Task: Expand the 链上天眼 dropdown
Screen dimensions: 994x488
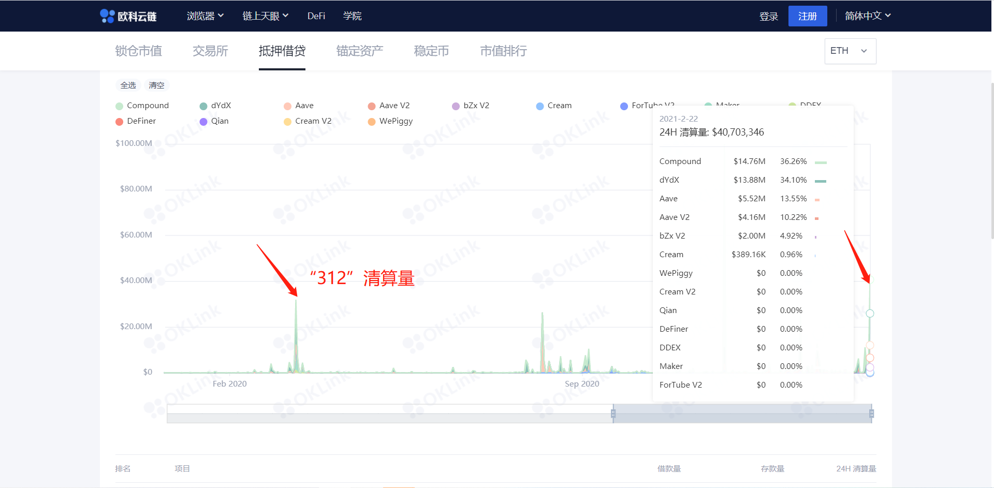Action: [265, 16]
